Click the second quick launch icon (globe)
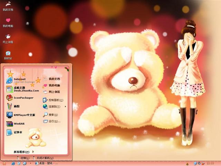Image resolution: width=221 pixels, height=166 pixels. (x=19, y=164)
